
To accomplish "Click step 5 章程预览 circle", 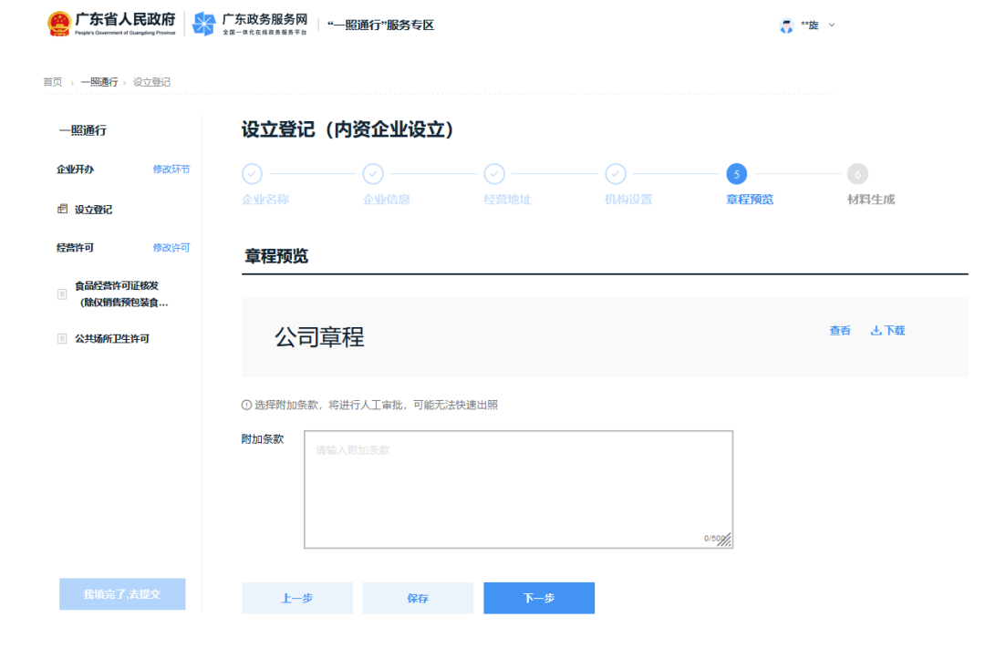I will 737,174.
